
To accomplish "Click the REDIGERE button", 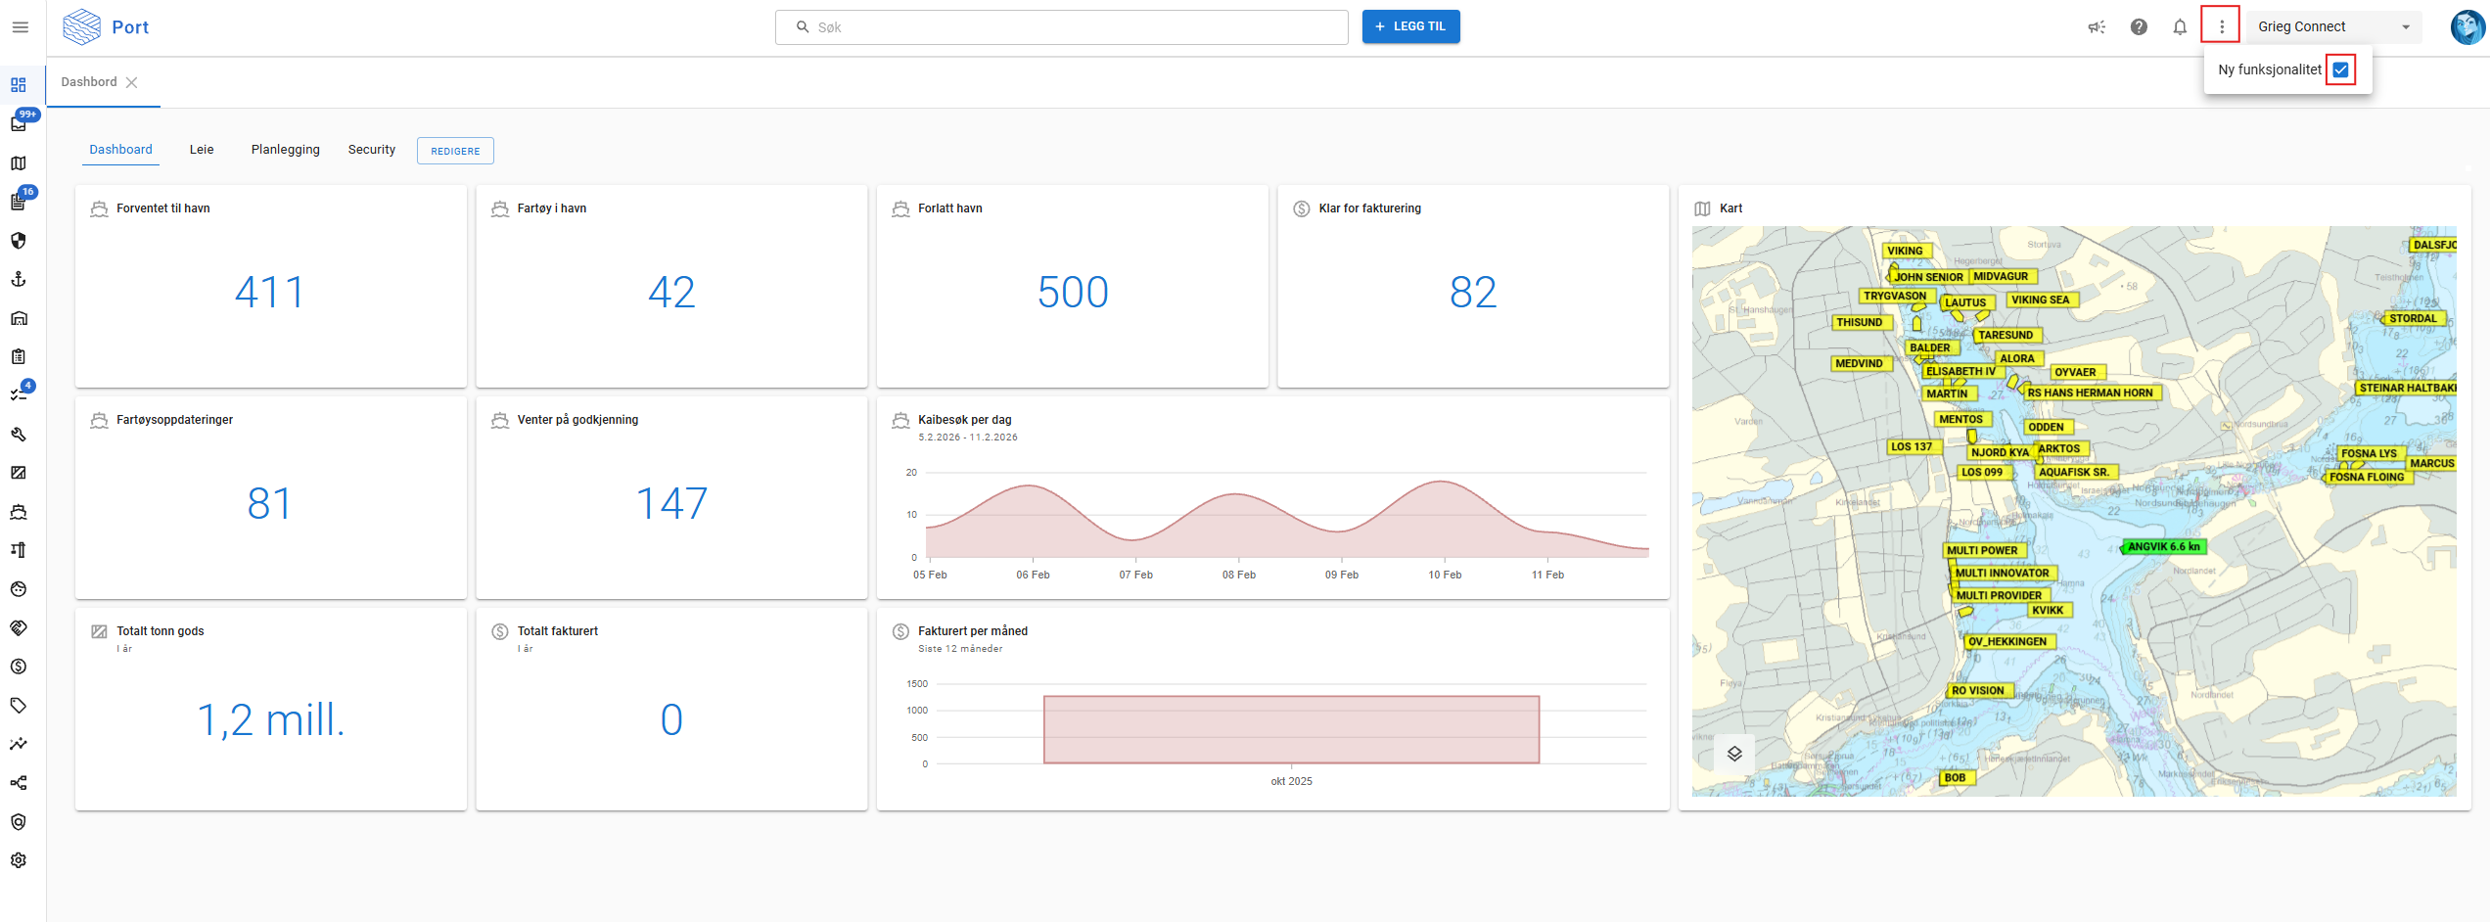I will click(455, 151).
